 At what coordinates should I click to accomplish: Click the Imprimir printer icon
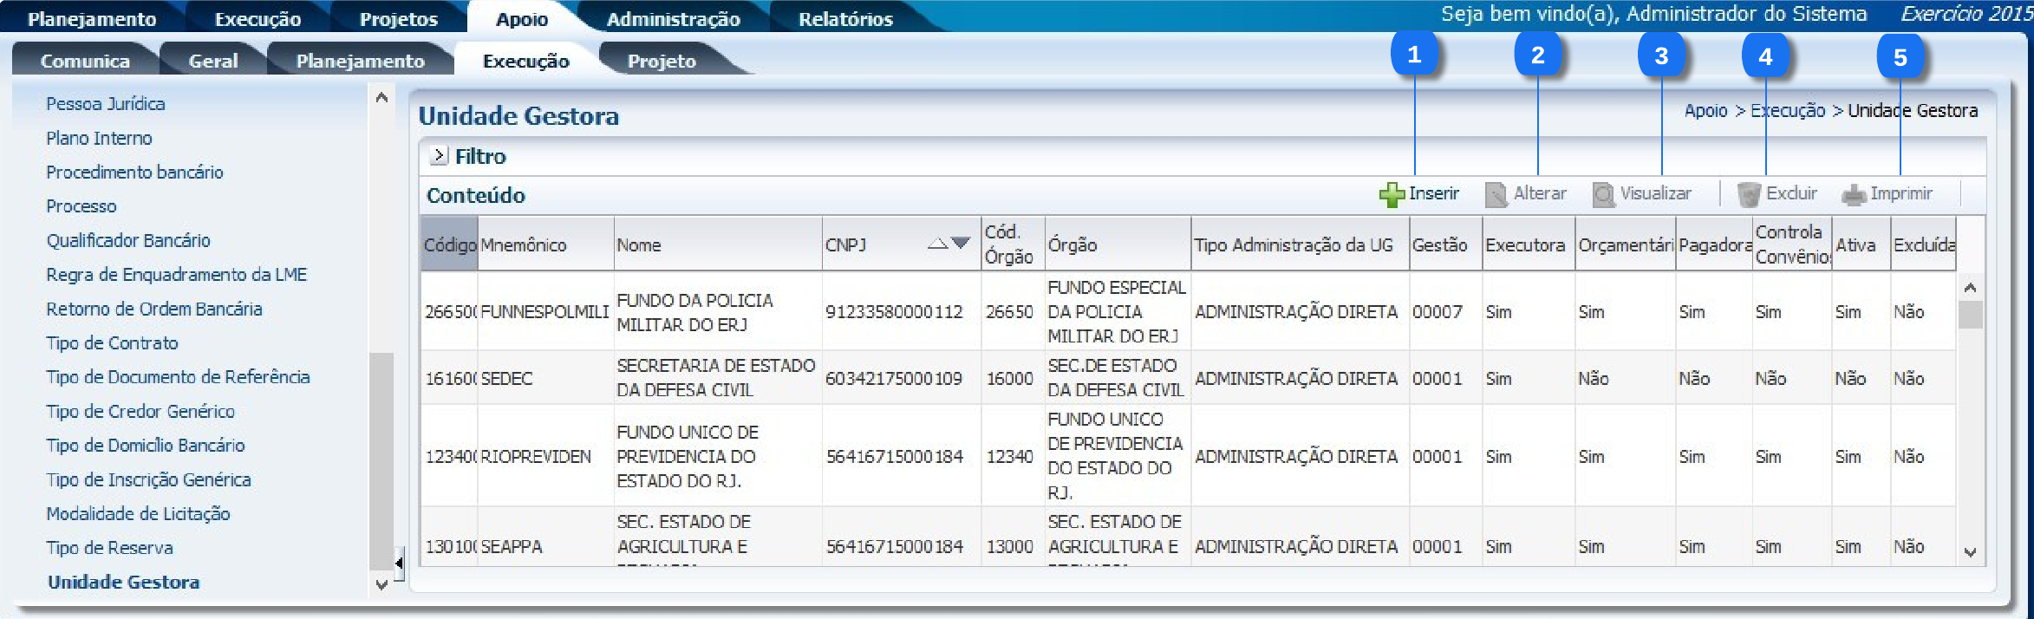[1853, 194]
